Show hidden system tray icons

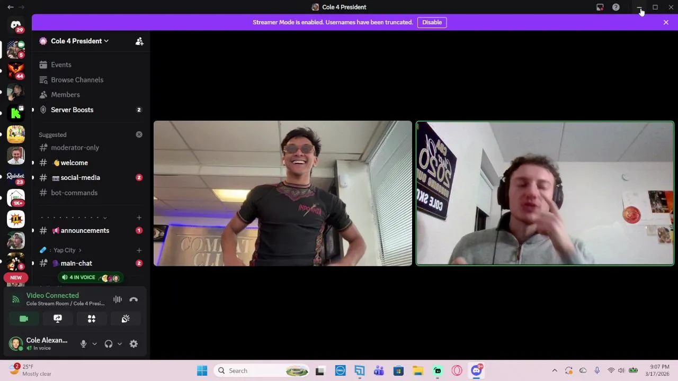pos(555,371)
